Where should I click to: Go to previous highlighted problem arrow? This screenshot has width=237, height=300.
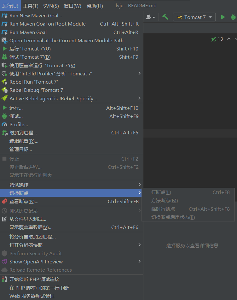[229, 39]
